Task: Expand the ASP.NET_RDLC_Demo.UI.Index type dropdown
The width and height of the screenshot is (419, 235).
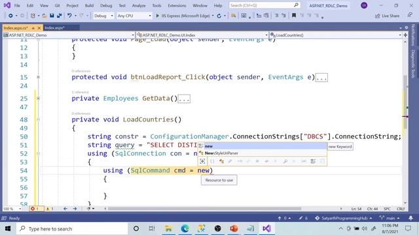Action: (266, 35)
